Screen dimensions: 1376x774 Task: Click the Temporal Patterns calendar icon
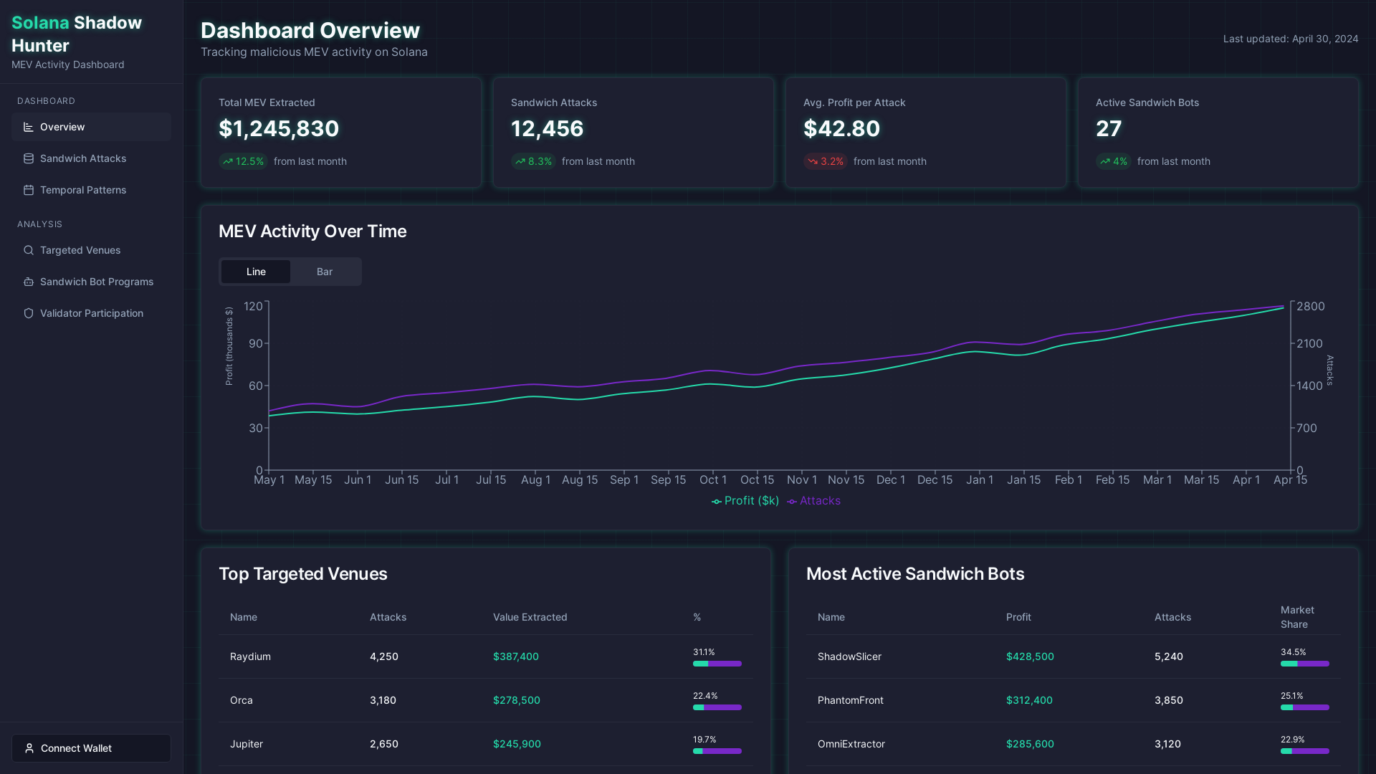(28, 190)
